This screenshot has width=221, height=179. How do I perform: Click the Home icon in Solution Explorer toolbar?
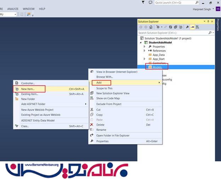(x=151, y=27)
